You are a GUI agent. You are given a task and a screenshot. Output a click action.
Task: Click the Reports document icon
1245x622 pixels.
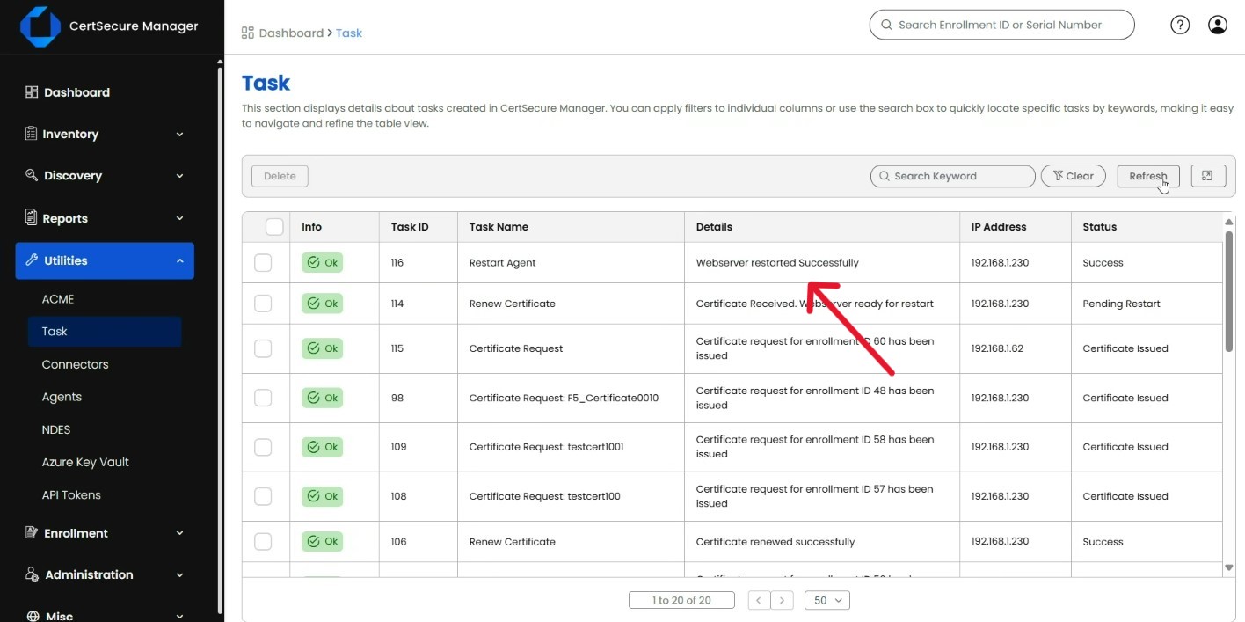(x=32, y=218)
